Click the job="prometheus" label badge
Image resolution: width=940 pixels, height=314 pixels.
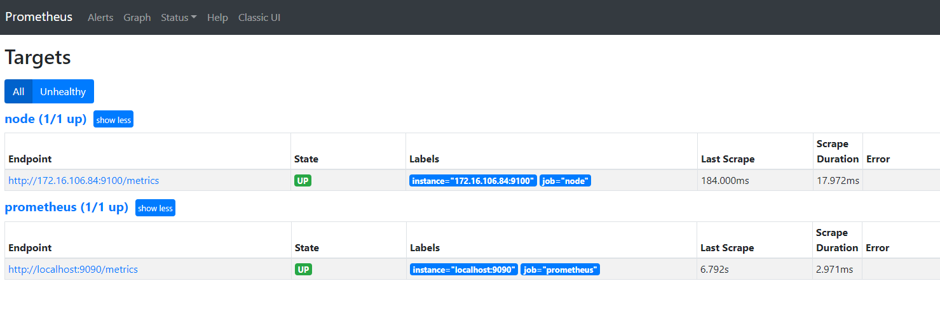click(560, 270)
